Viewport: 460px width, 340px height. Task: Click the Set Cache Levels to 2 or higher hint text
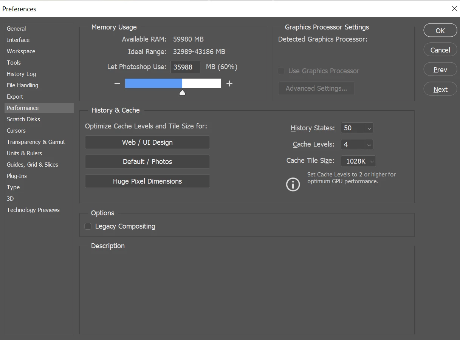pos(352,178)
